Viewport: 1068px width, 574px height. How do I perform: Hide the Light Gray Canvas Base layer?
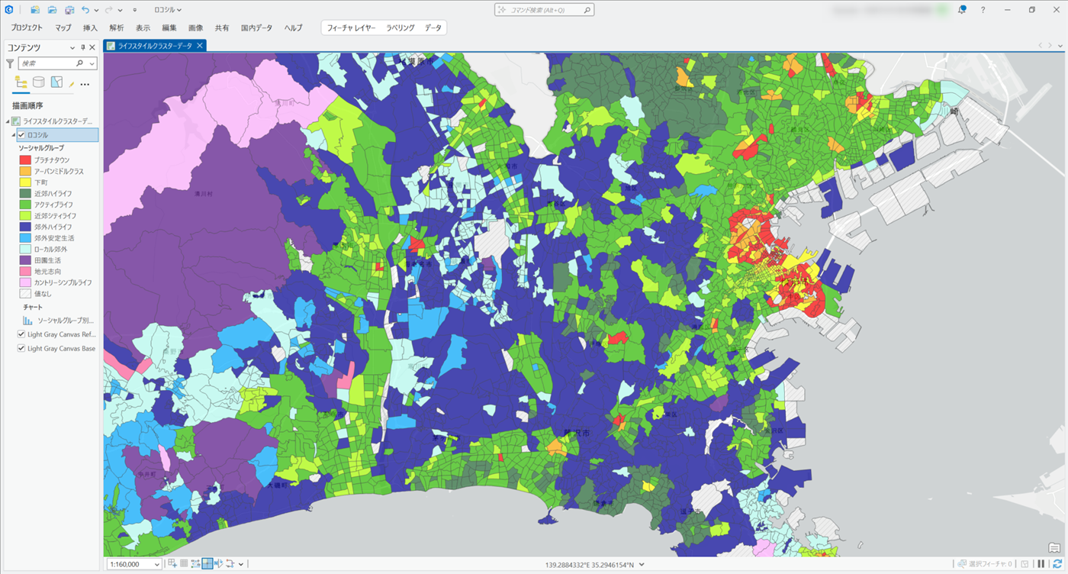coord(21,348)
